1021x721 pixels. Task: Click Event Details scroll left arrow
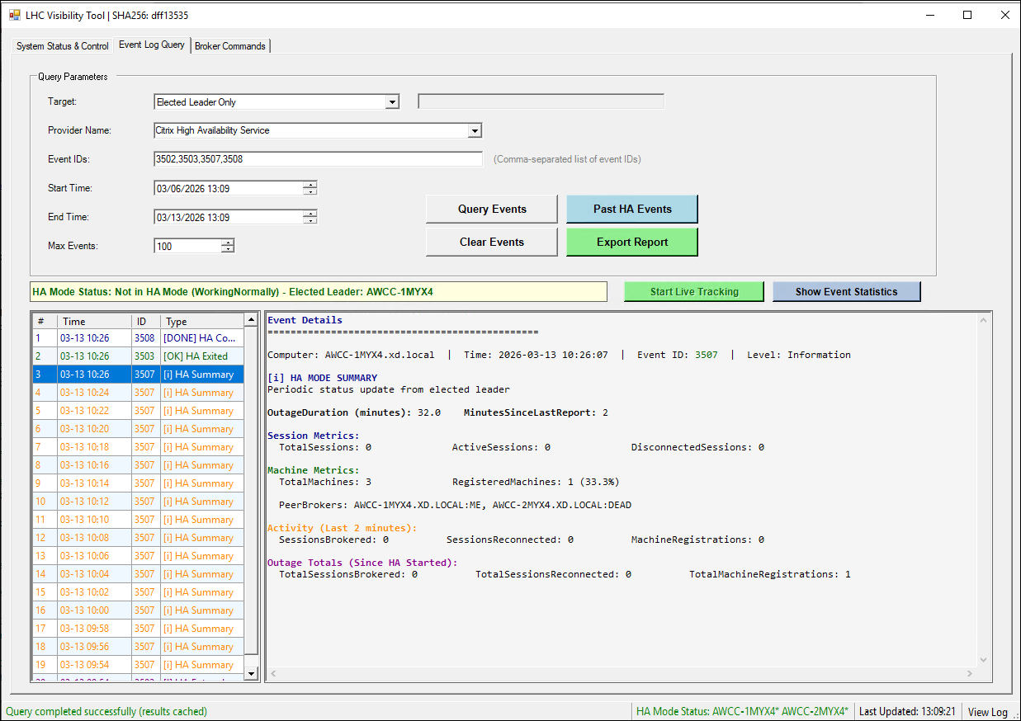(274, 674)
